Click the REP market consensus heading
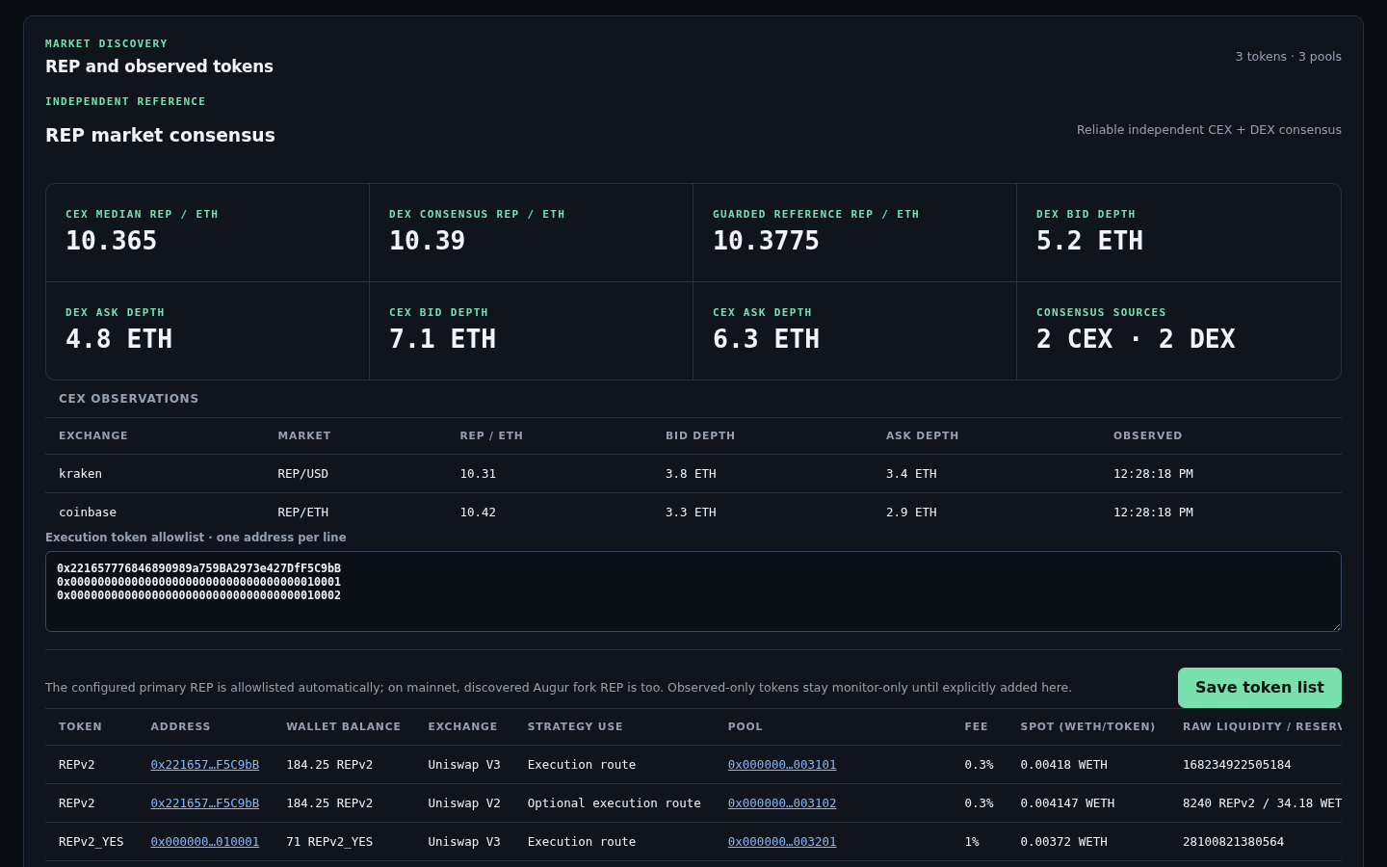This screenshot has height=867, width=1387. coord(160,136)
